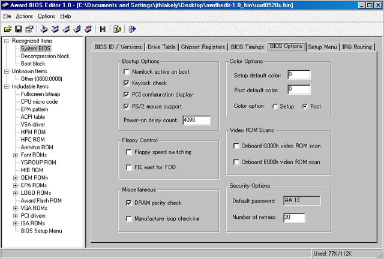Select the Setup color option radio button
This screenshot has width=384, height=259.
click(x=275, y=106)
